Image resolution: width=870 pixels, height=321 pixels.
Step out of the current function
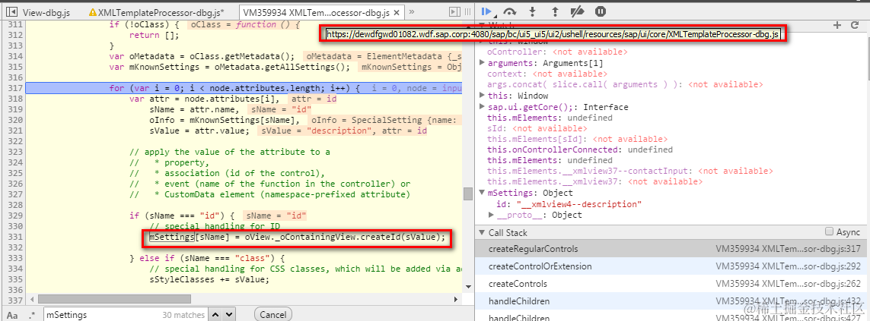[x=556, y=11]
